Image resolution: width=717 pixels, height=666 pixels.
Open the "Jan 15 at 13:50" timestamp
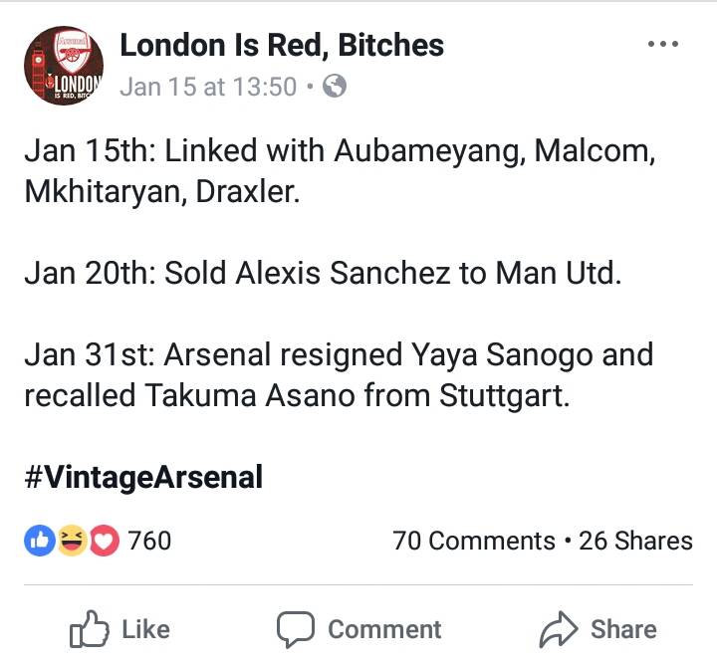[208, 88]
